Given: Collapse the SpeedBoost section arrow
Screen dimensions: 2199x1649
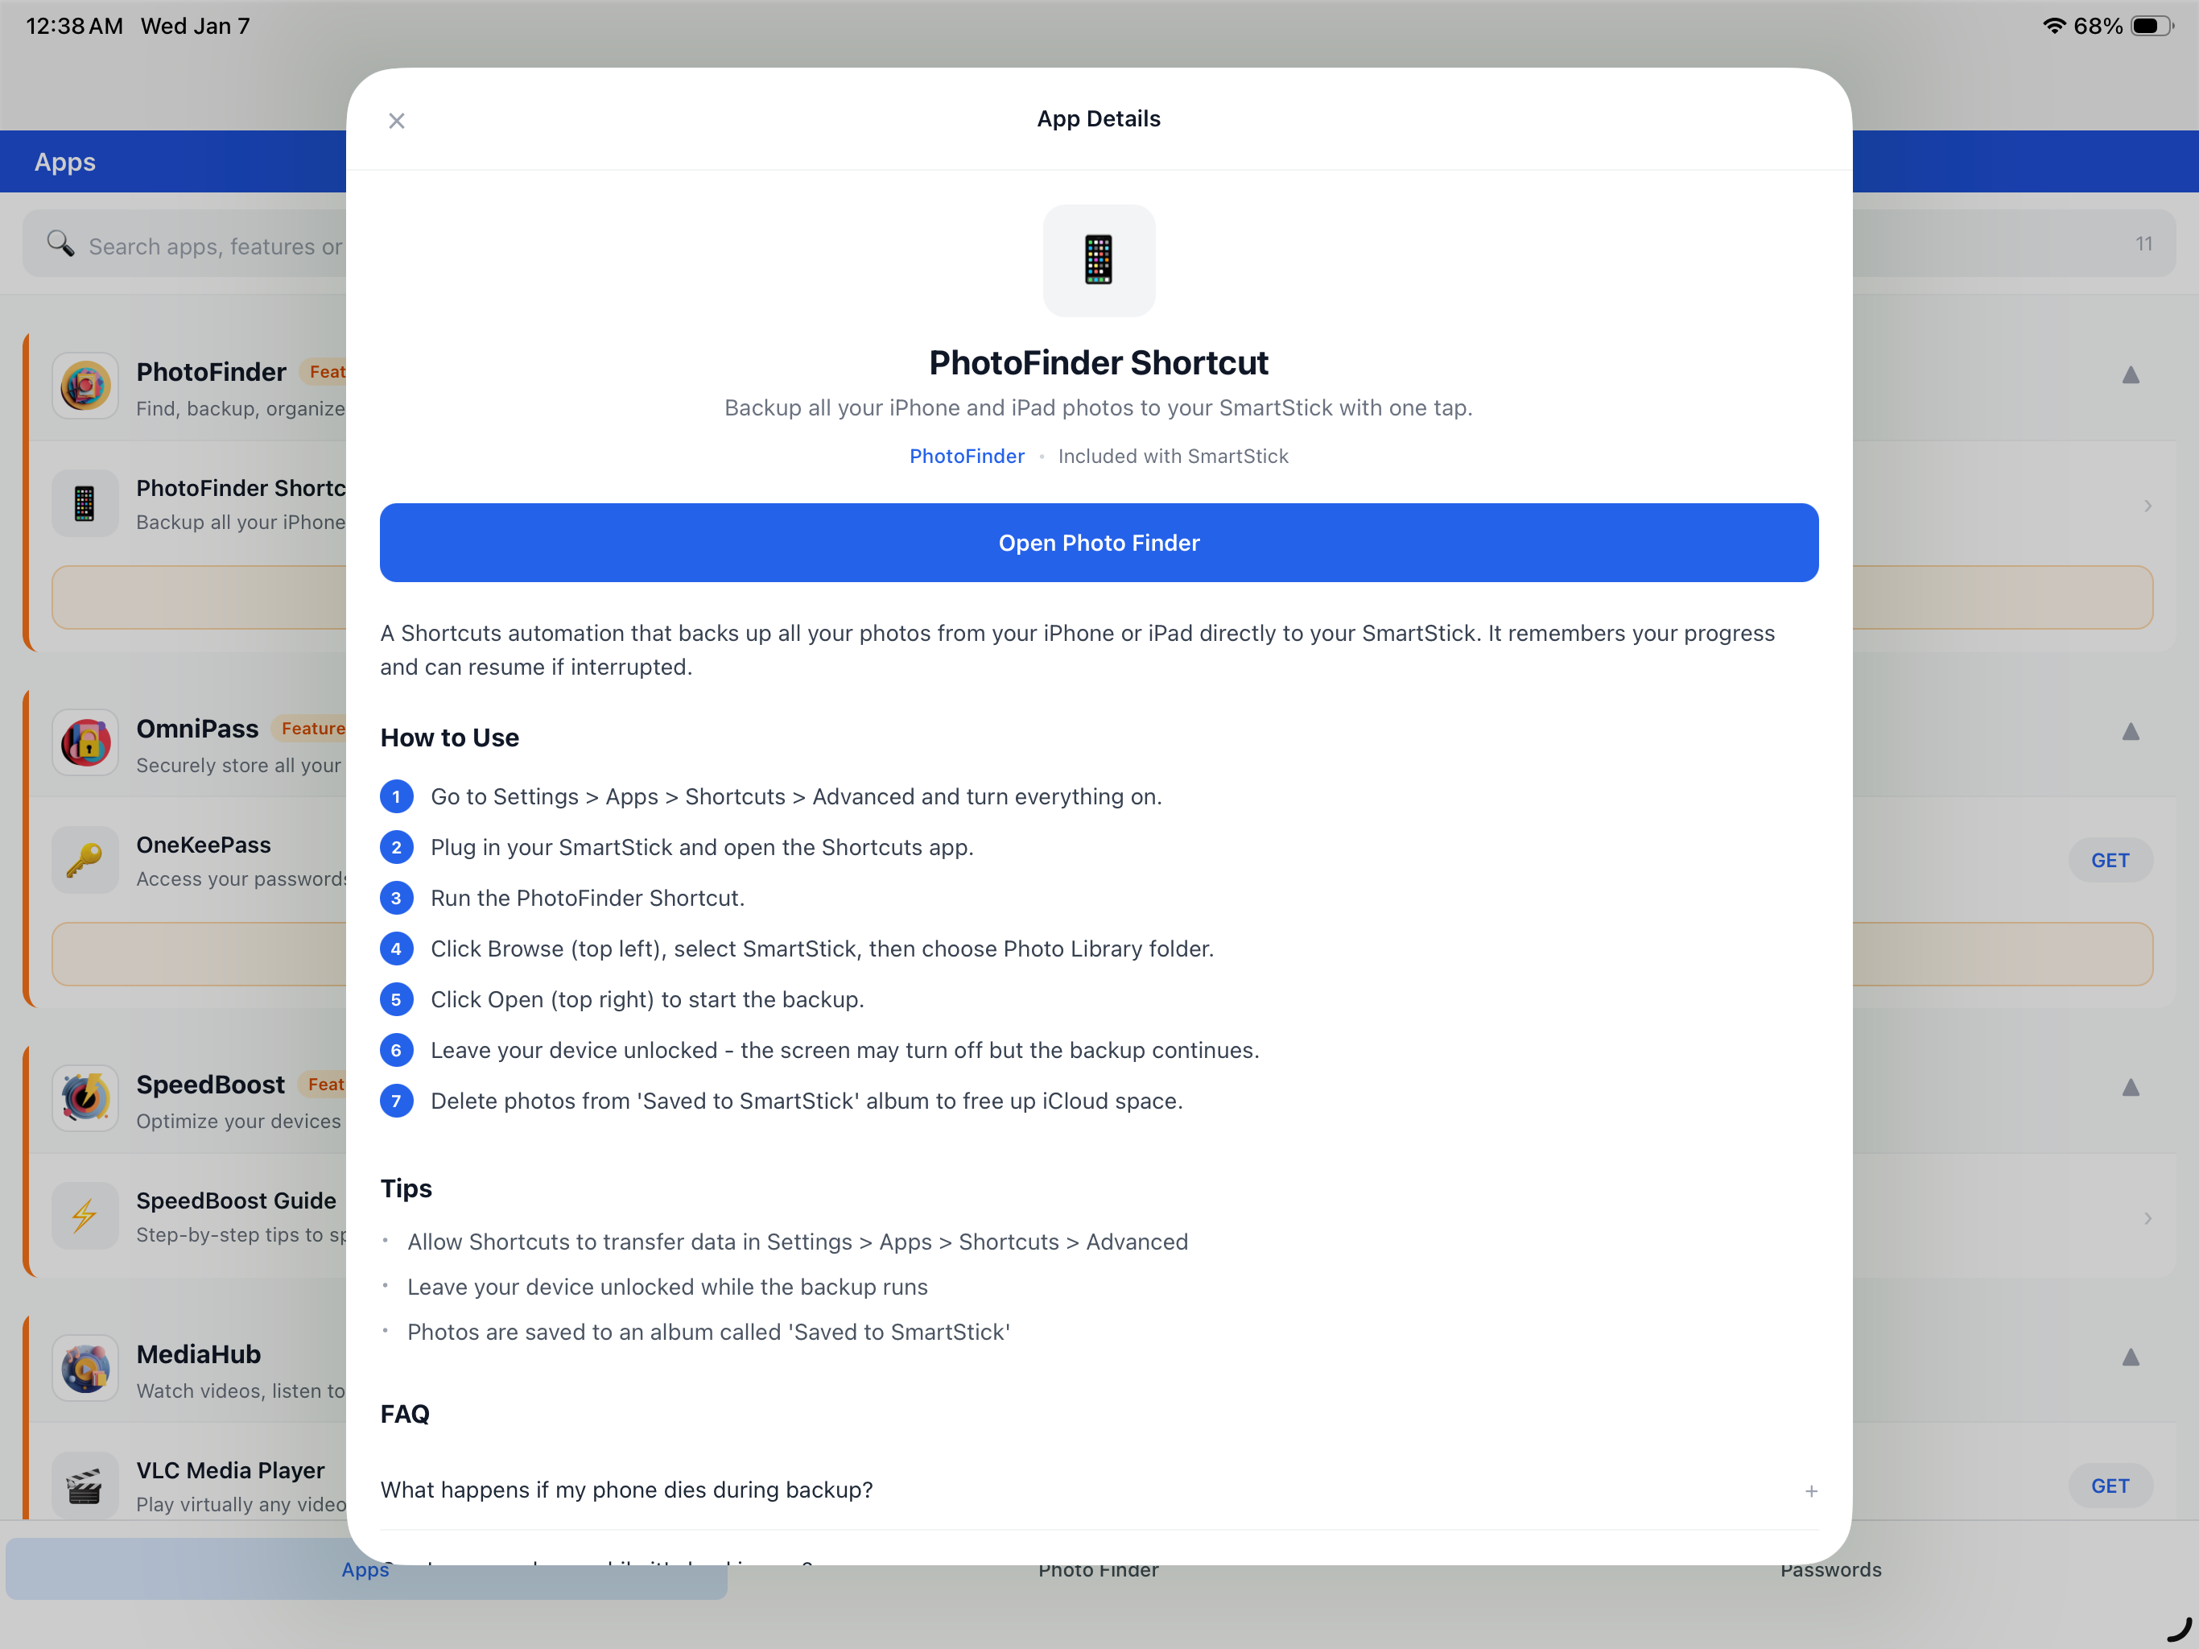Looking at the screenshot, I should [x=2131, y=1087].
